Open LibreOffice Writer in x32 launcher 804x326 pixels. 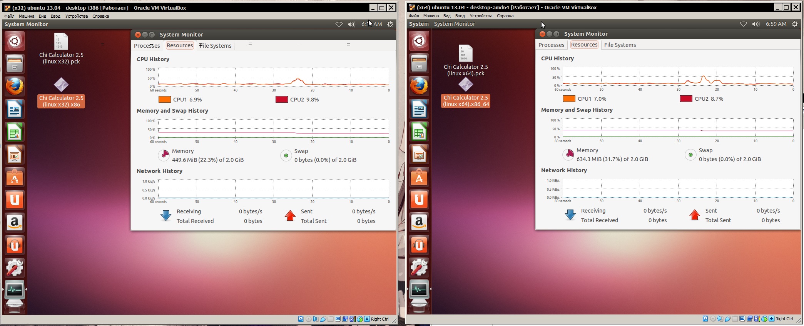click(x=15, y=109)
